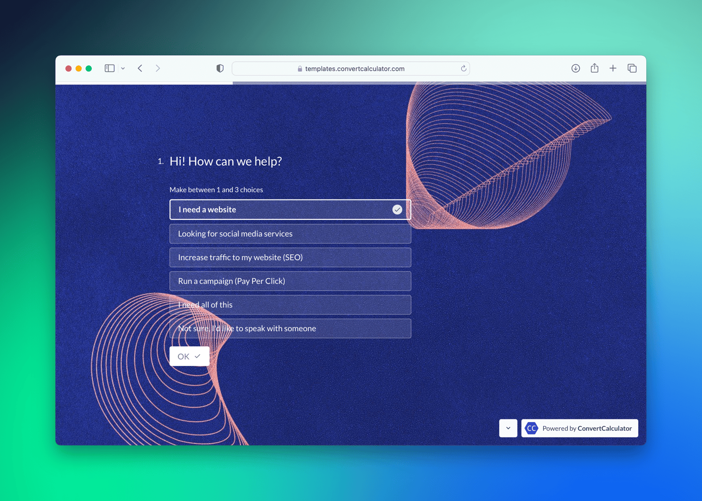Select the 'I need all of this' option

click(x=290, y=305)
